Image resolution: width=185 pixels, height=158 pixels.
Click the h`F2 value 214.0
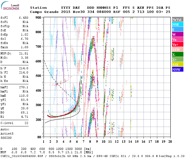(x=24, y=72)
